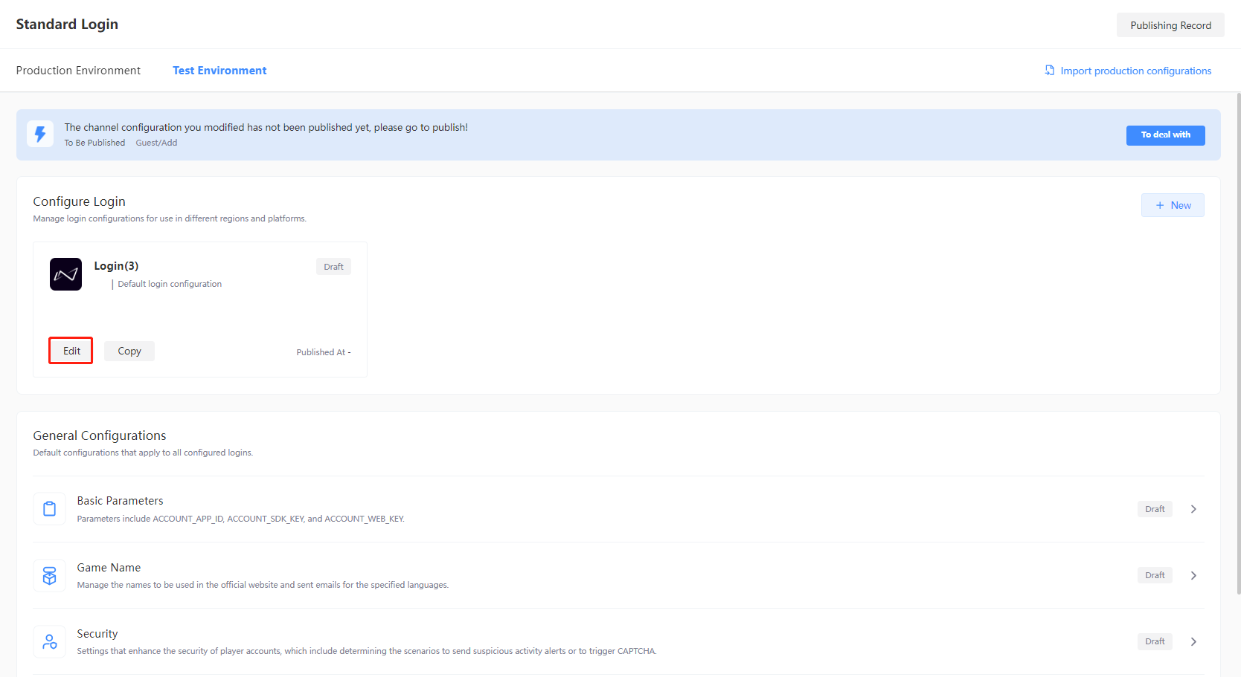Image resolution: width=1241 pixels, height=677 pixels.
Task: Click the Security user icon
Action: coord(50,642)
